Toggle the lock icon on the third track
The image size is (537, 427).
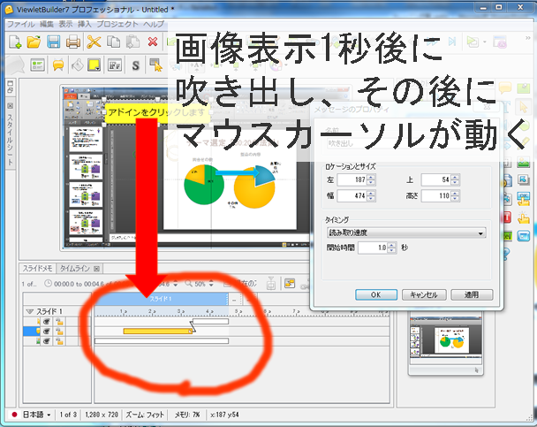[59, 341]
